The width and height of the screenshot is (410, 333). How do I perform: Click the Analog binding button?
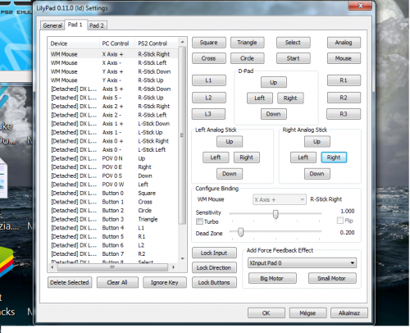[344, 43]
